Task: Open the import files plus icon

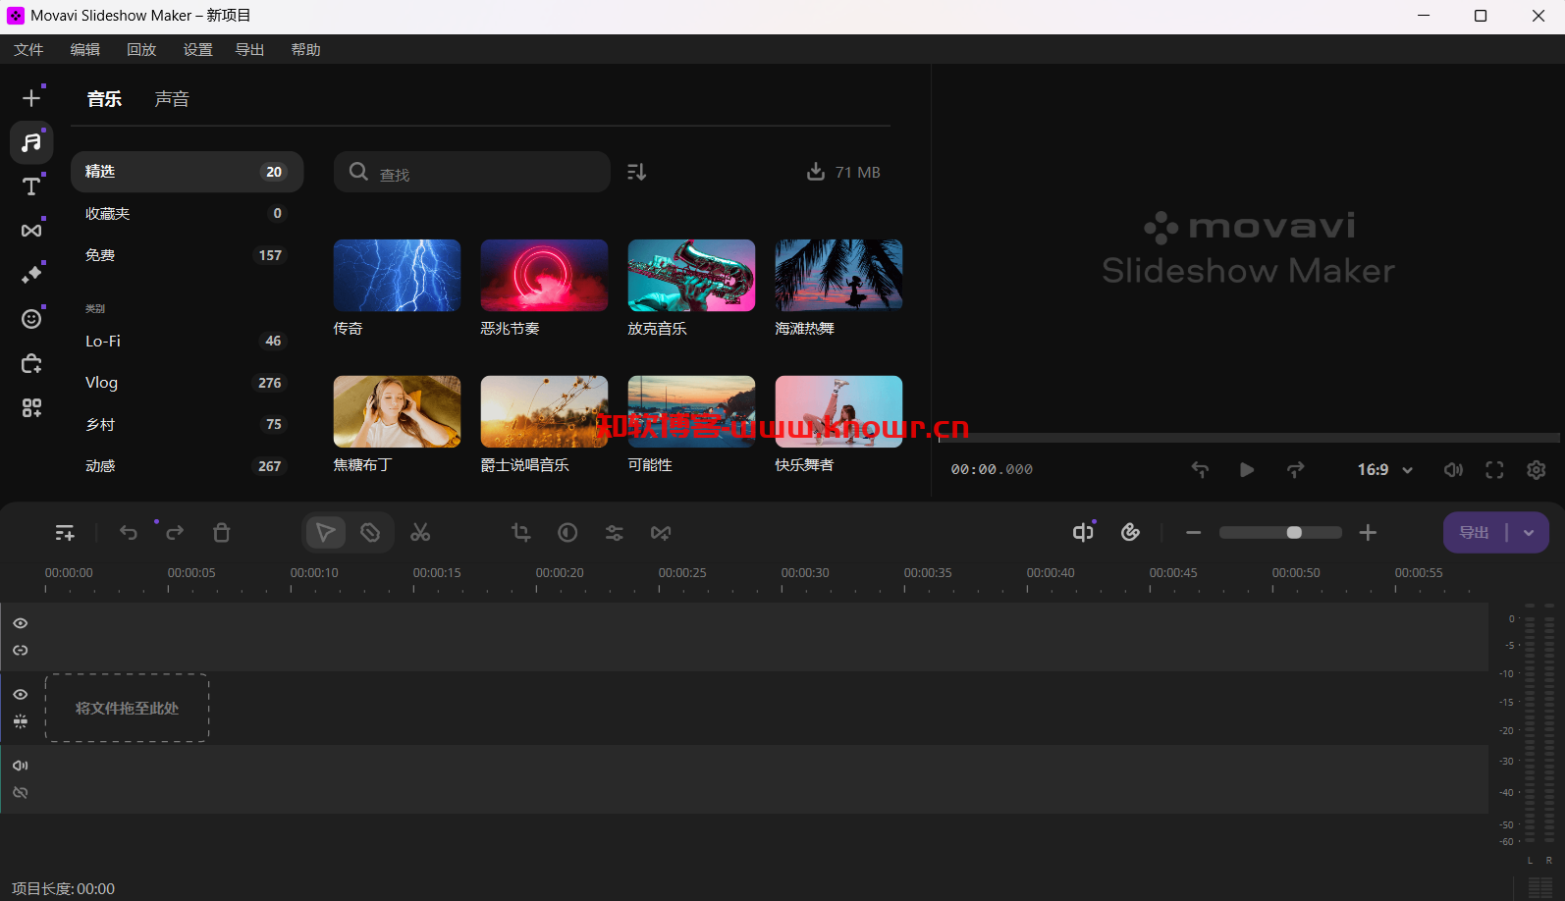Action: coord(31,98)
